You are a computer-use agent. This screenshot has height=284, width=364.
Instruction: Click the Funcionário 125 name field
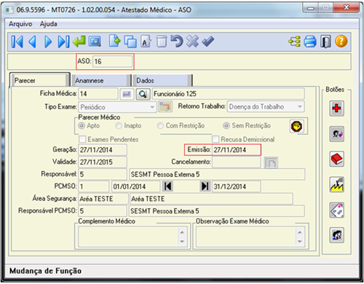228,94
